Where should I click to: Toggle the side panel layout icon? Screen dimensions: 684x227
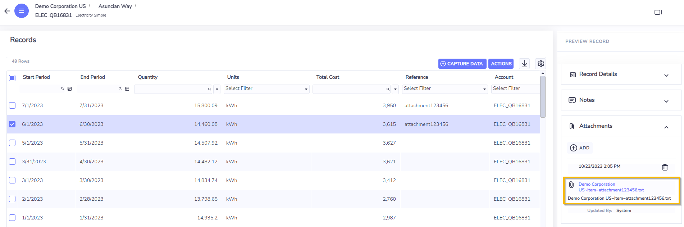(x=658, y=12)
